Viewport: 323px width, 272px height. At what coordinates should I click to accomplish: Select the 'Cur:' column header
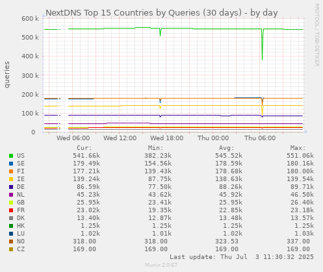[x=84, y=148]
